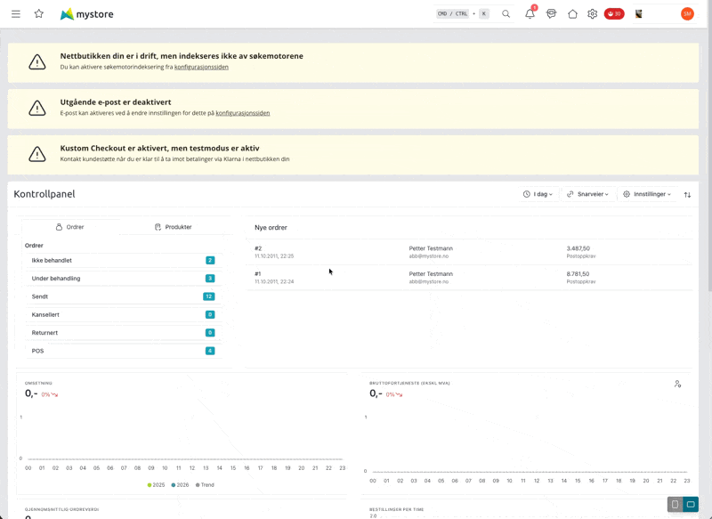This screenshot has height=519, width=712.
Task: Go to storefront via house icon
Action: 572,14
